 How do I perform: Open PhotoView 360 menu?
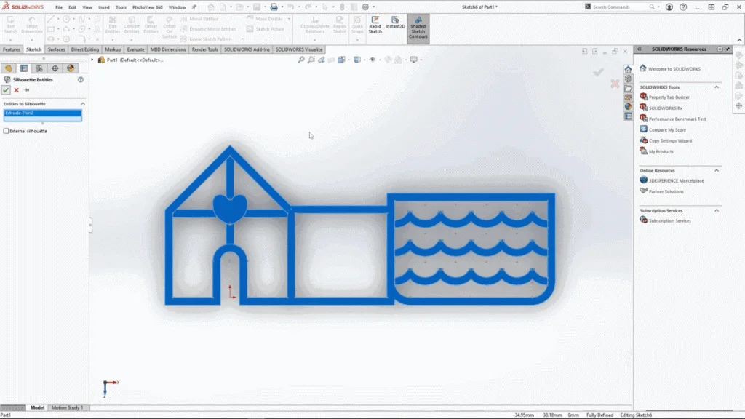(147, 7)
